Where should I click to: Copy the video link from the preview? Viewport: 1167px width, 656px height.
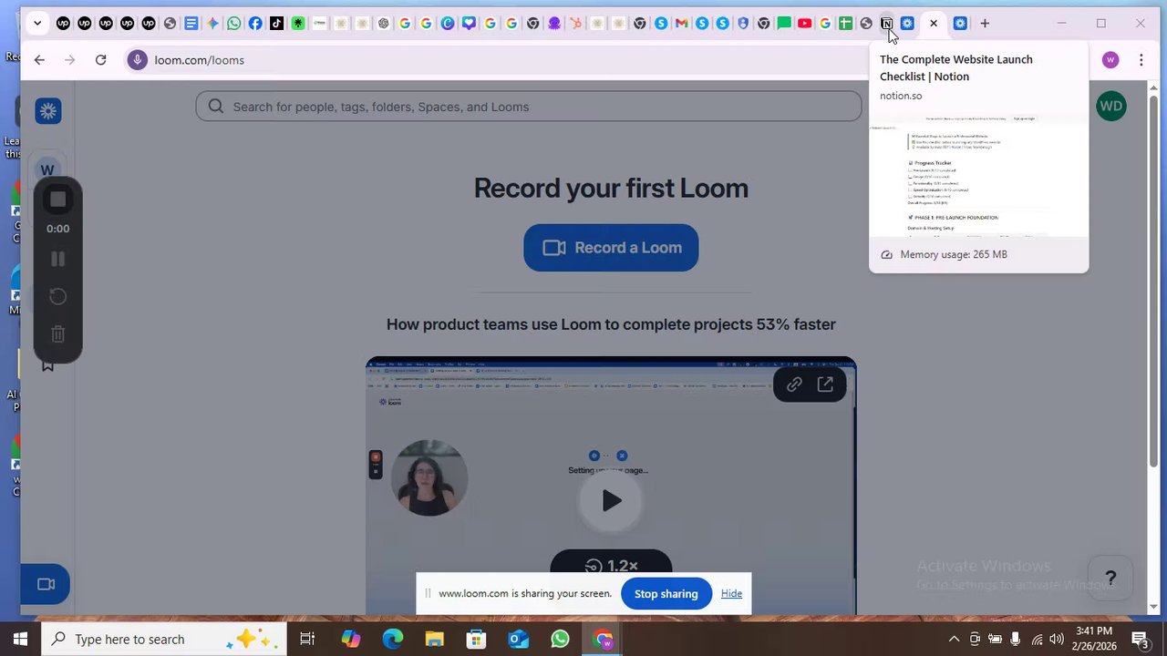click(x=794, y=384)
